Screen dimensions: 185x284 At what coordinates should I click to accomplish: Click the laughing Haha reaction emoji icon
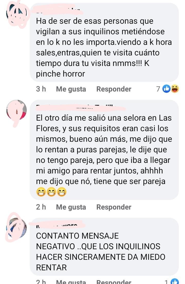click(175, 89)
